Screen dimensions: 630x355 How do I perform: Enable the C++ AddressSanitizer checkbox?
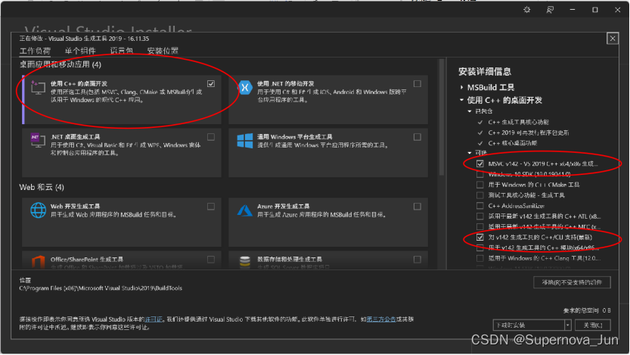tap(479, 205)
